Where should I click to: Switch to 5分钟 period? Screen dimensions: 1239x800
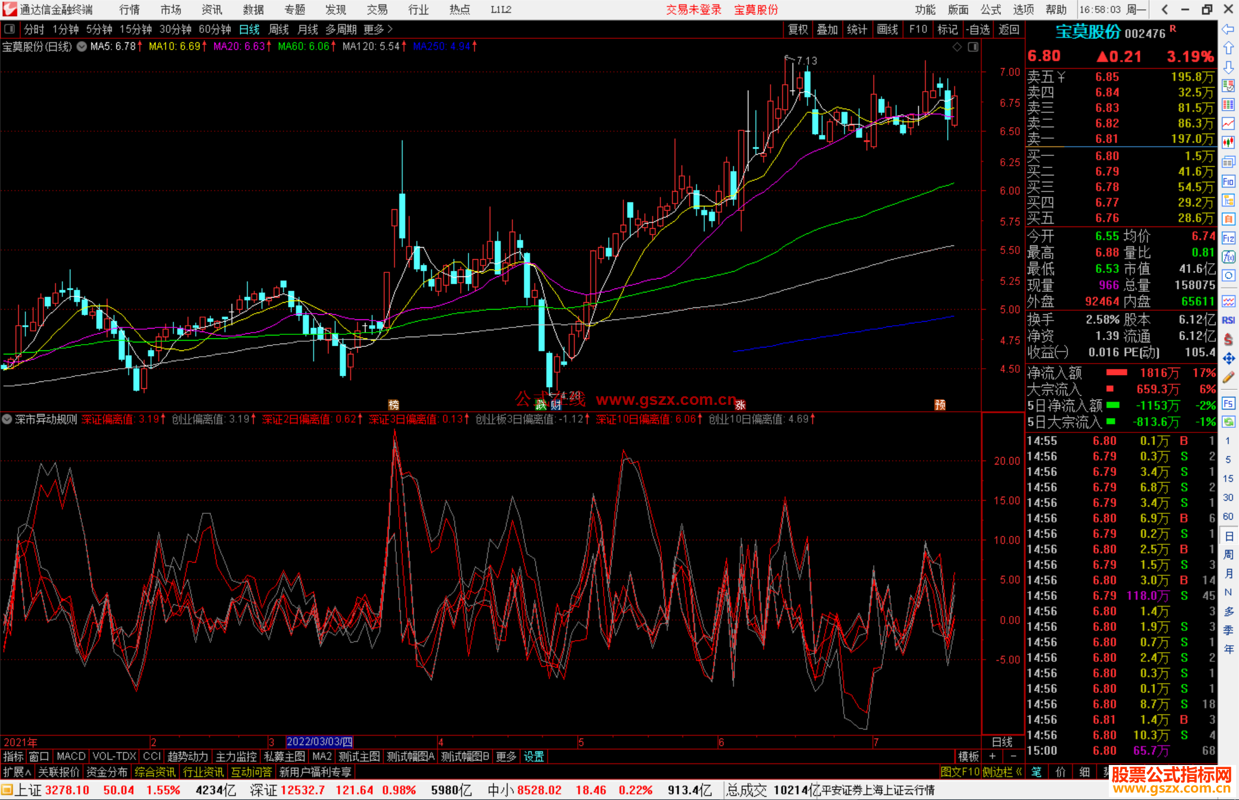pos(100,29)
